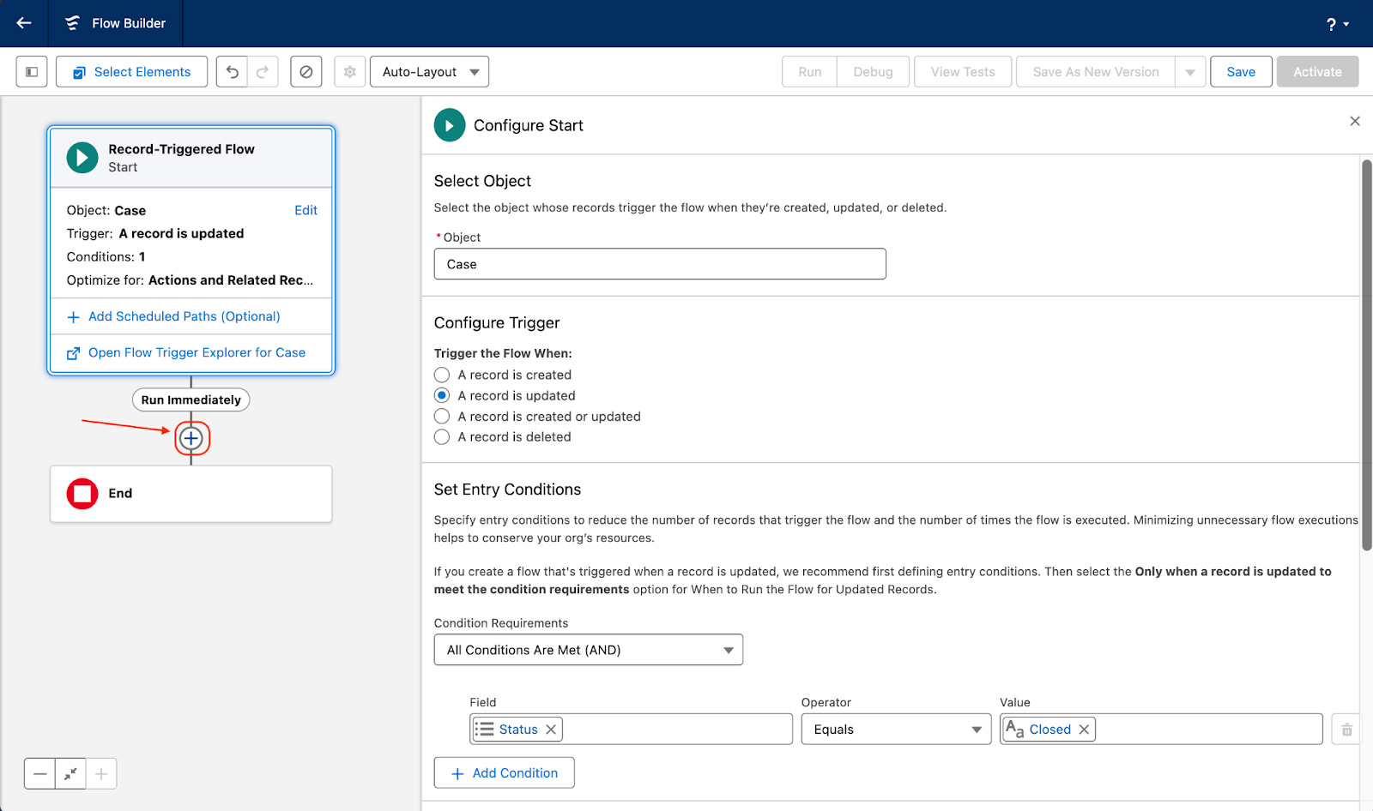
Task: Open Flow Trigger Explorer for Case
Action: click(x=197, y=352)
